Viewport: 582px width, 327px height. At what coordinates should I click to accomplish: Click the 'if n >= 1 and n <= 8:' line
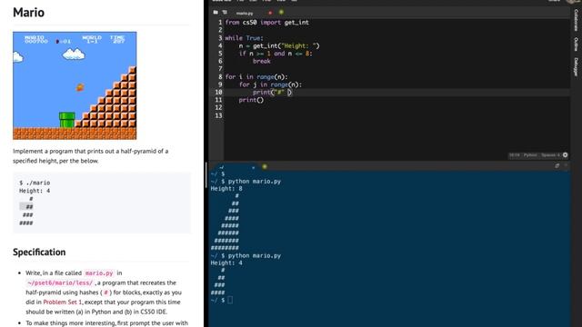point(276,54)
